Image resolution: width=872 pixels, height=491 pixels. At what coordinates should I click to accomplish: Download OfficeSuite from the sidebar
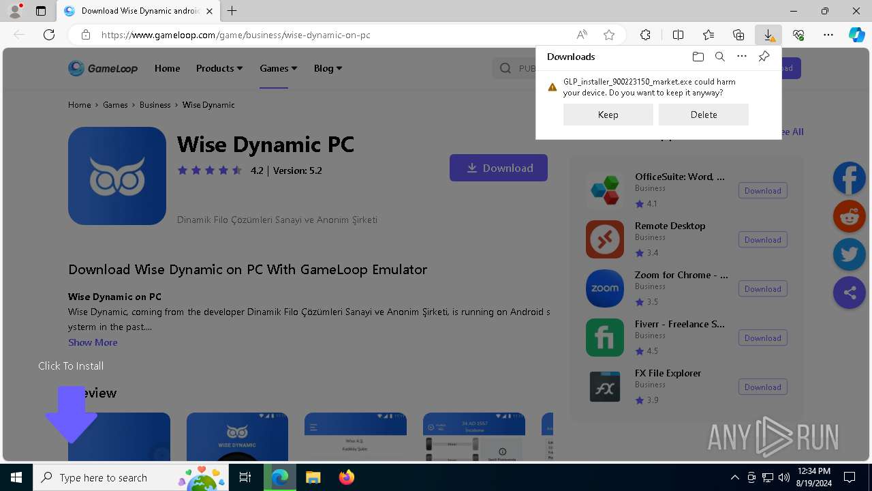click(763, 191)
